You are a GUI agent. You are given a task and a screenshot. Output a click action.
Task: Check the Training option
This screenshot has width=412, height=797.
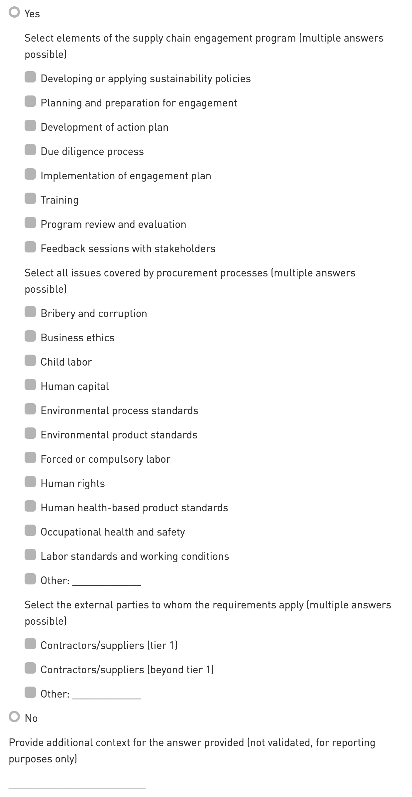[x=30, y=199]
